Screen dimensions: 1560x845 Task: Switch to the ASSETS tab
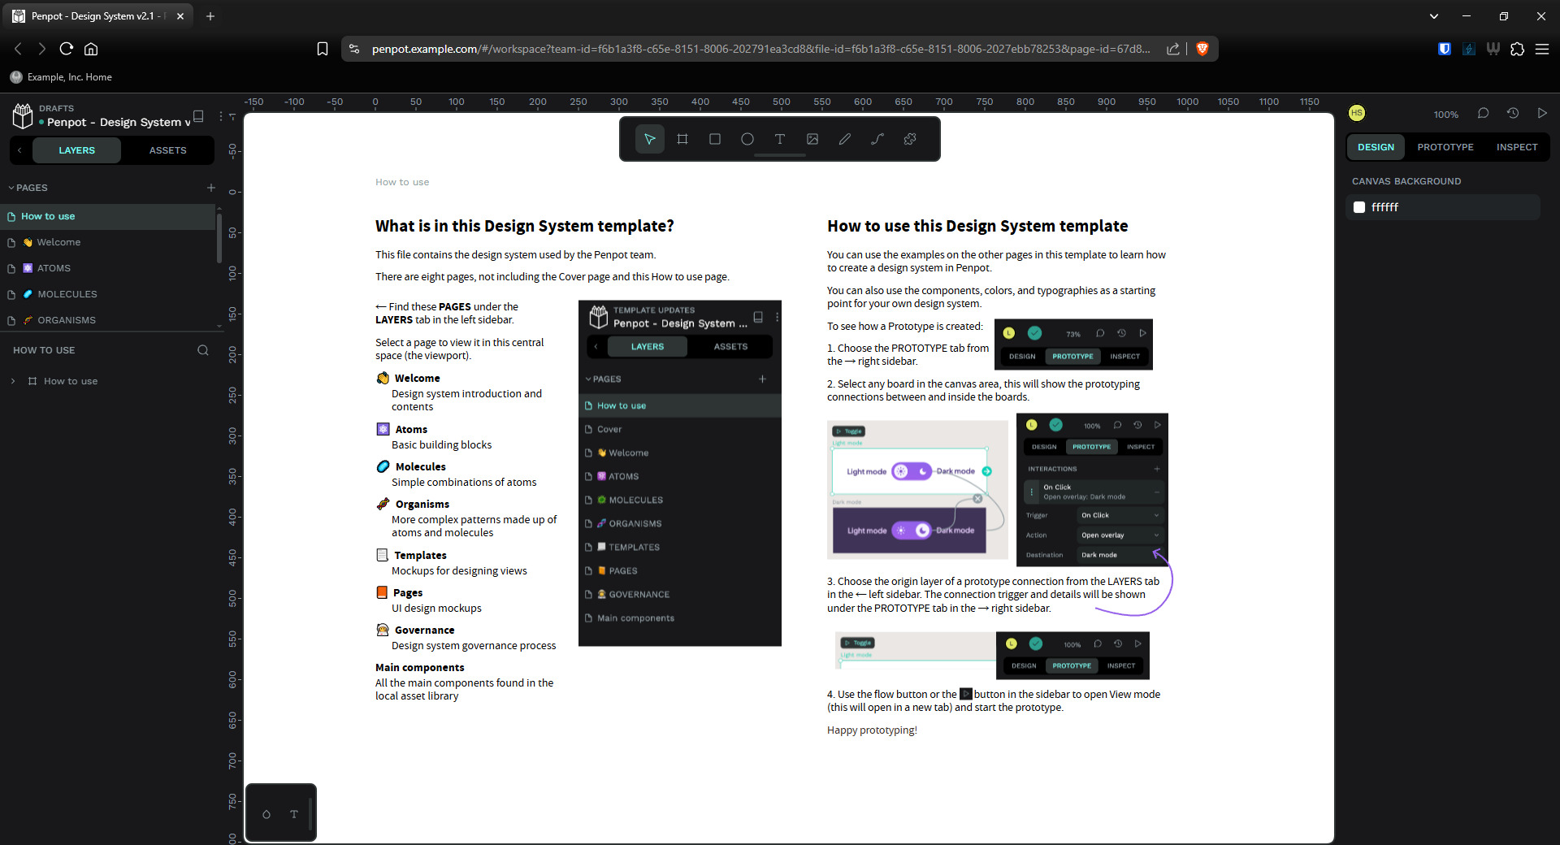(x=167, y=150)
